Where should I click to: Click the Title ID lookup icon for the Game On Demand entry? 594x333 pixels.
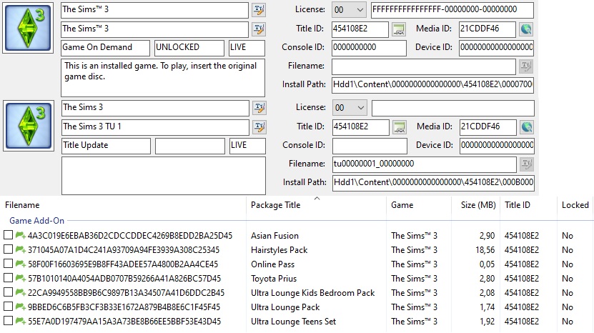click(x=399, y=29)
